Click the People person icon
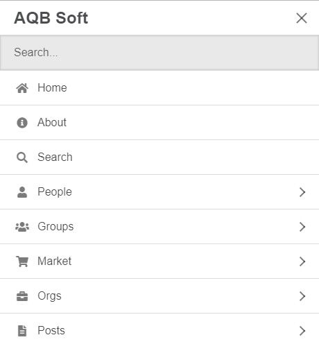 click(22, 192)
